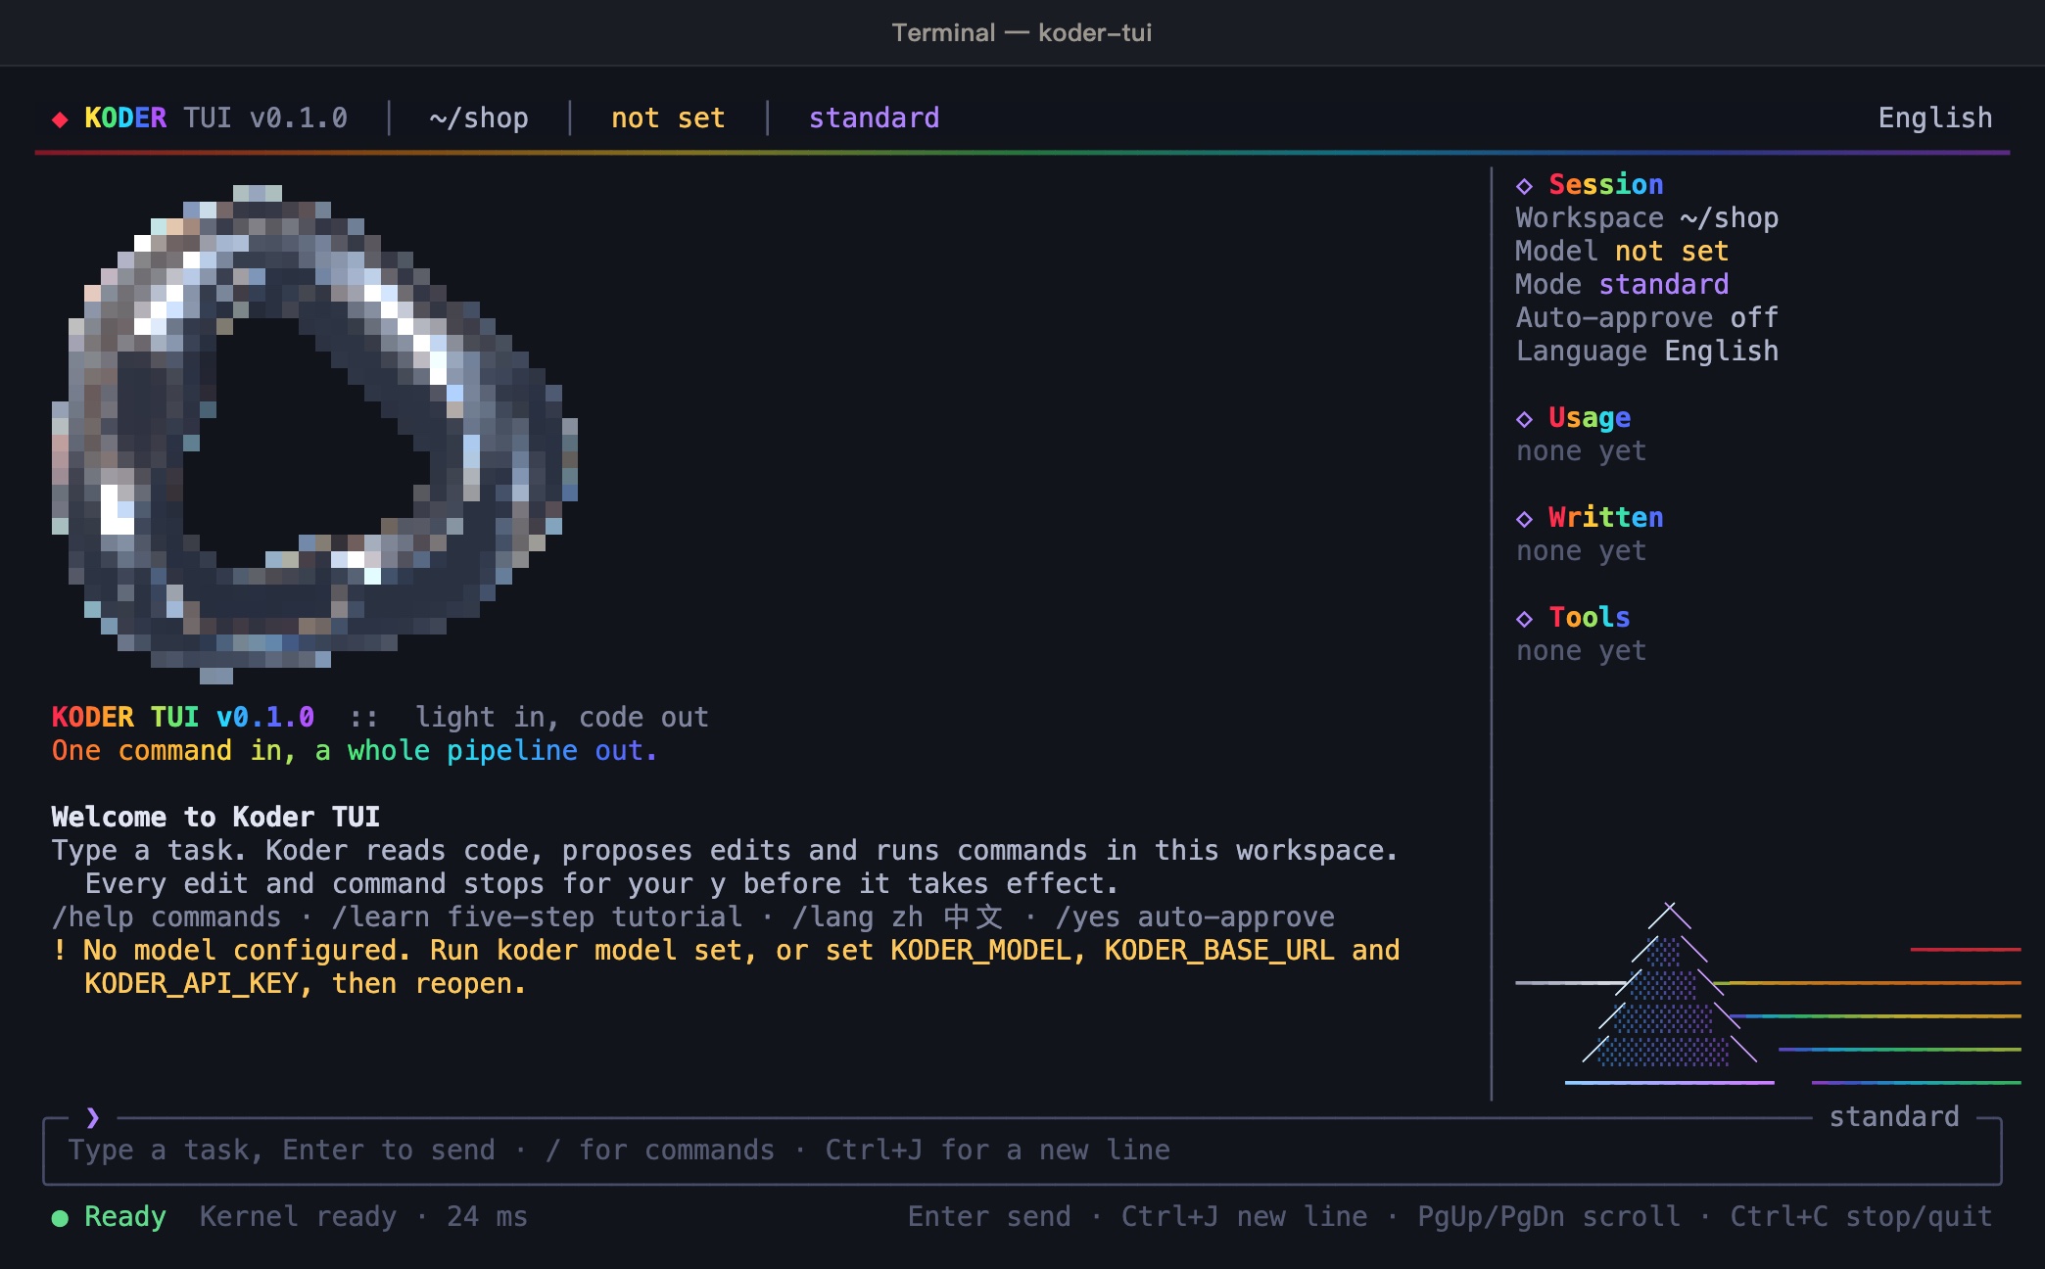The image size is (2045, 1269).
Task: Click the 'not set' model in header
Action: [x=668, y=118]
